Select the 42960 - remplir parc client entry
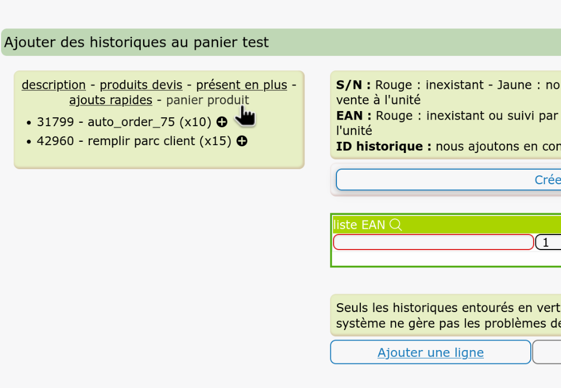 coord(129,141)
